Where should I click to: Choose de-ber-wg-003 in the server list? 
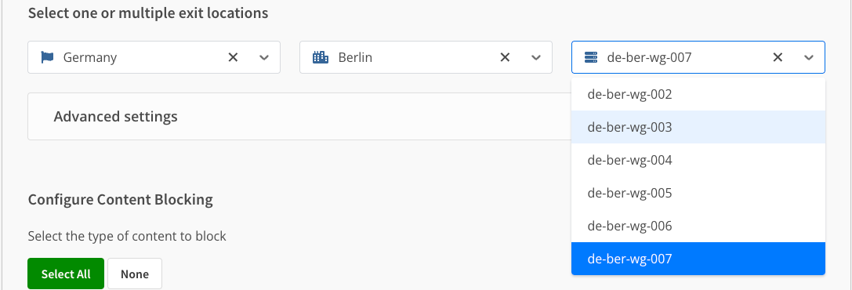(x=698, y=127)
